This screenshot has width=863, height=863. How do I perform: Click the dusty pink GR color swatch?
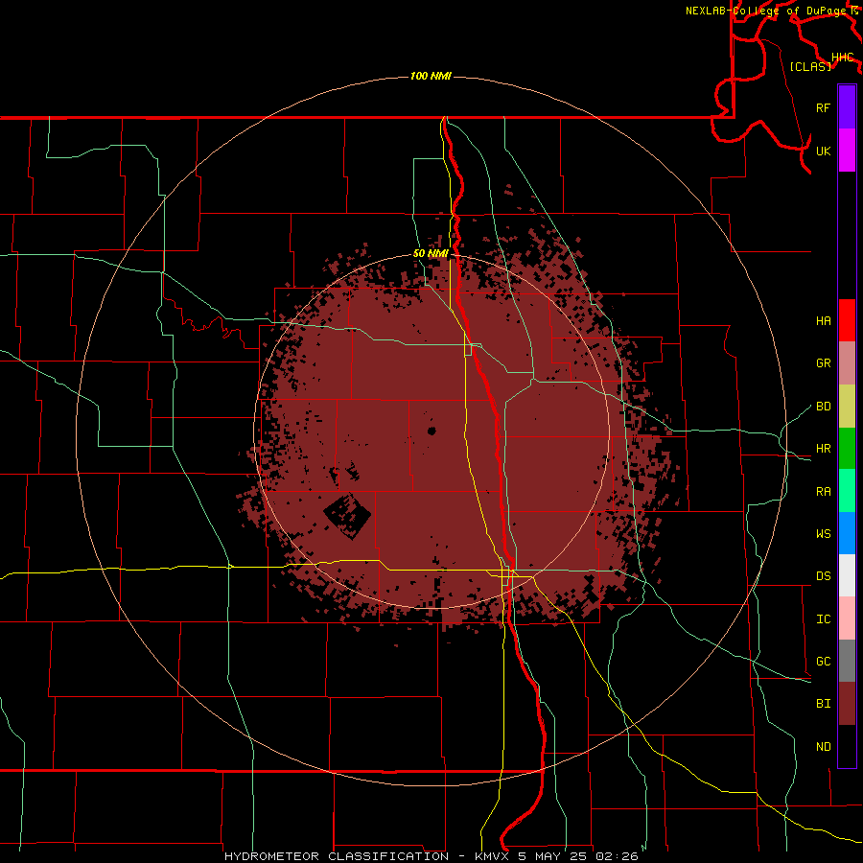click(847, 362)
